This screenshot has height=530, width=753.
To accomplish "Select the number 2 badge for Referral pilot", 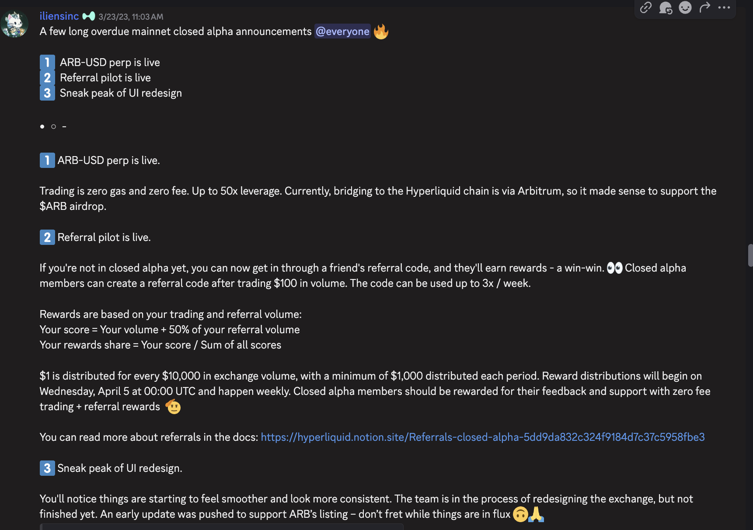I will [x=47, y=77].
